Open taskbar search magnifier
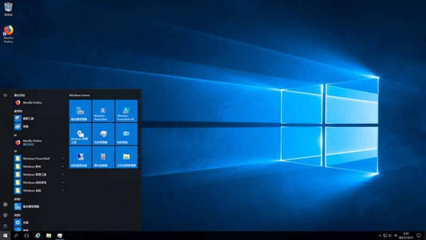The width and height of the screenshot is (426, 240). (16, 236)
